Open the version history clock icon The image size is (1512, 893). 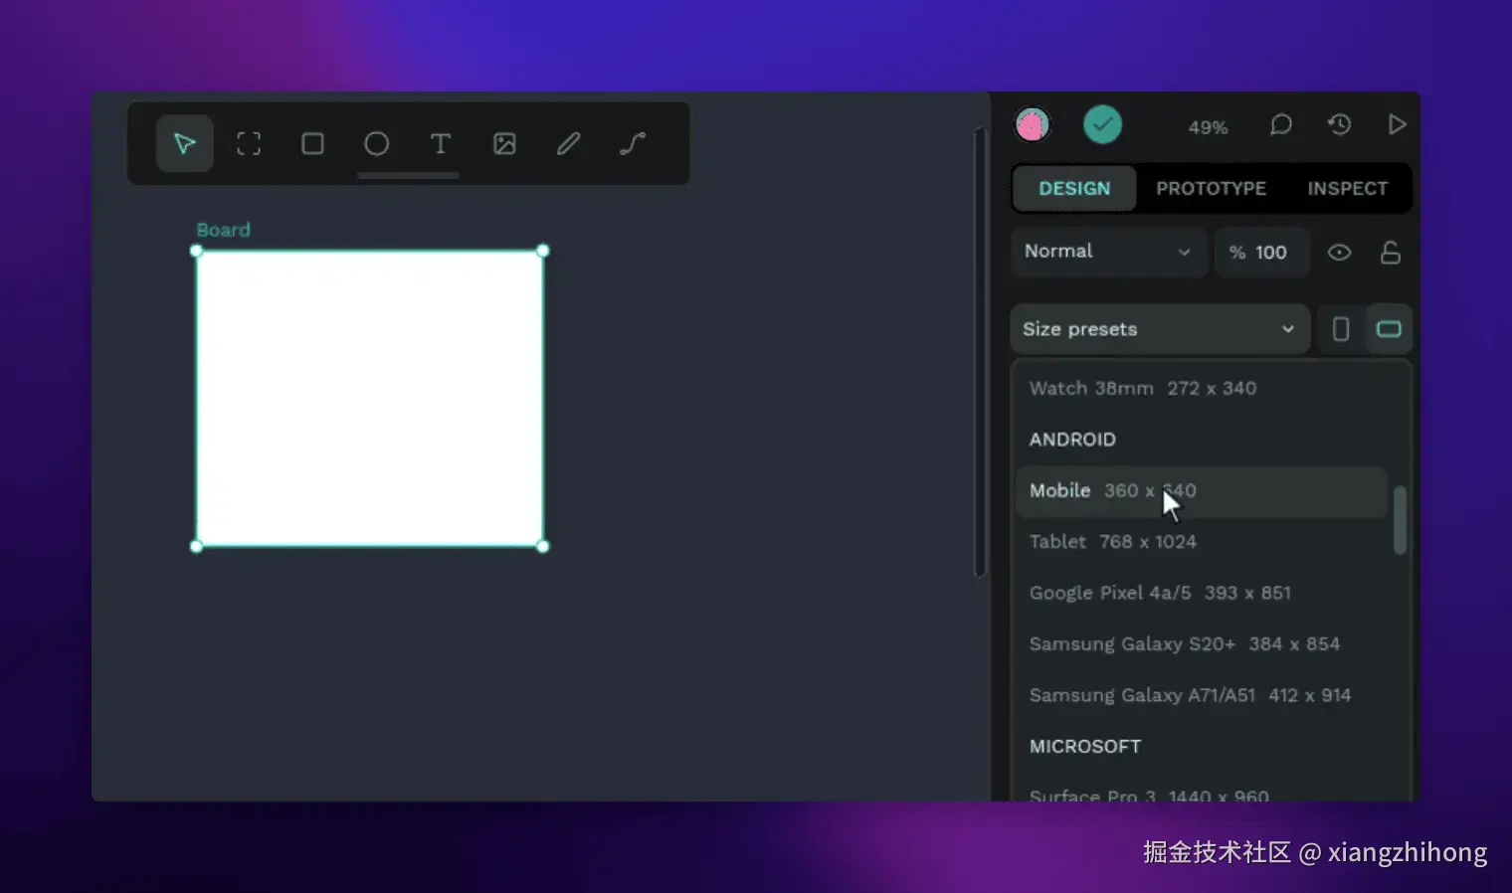pos(1339,124)
